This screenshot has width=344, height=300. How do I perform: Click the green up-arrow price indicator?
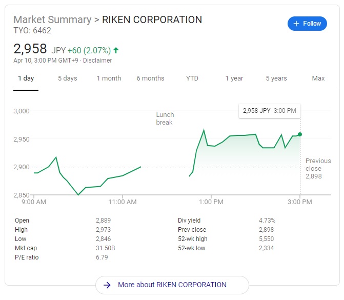[x=116, y=50]
